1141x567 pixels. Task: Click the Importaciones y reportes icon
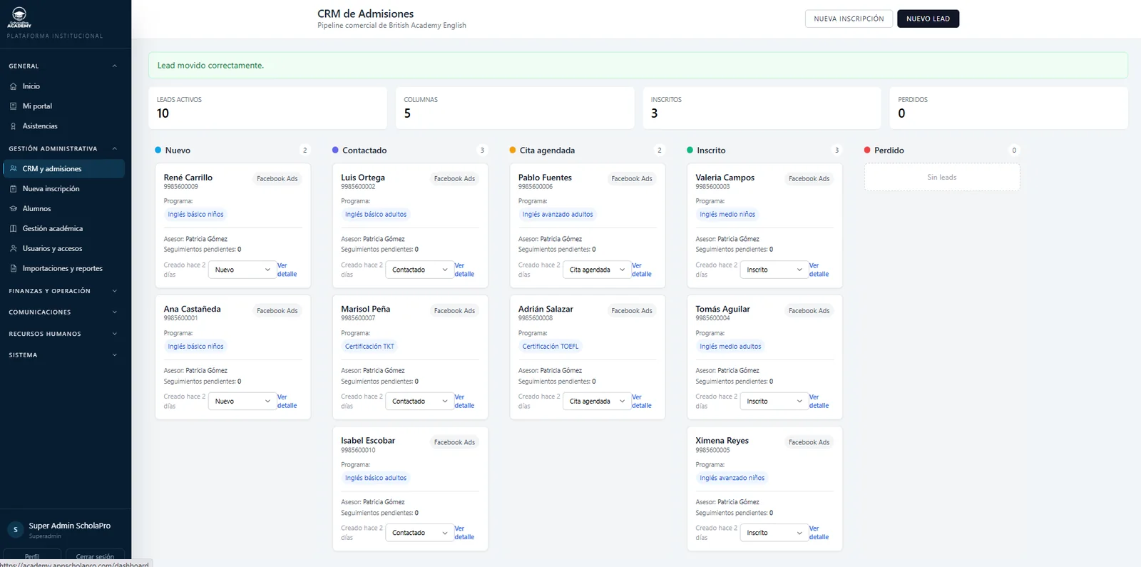click(x=14, y=269)
